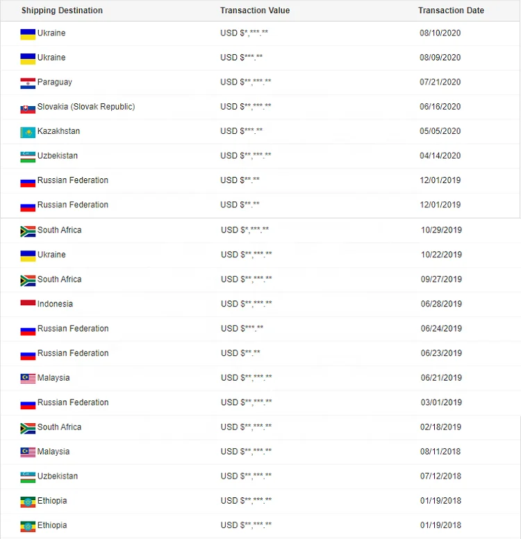Select the Paraguay country name
521x539 pixels.
click(55, 82)
